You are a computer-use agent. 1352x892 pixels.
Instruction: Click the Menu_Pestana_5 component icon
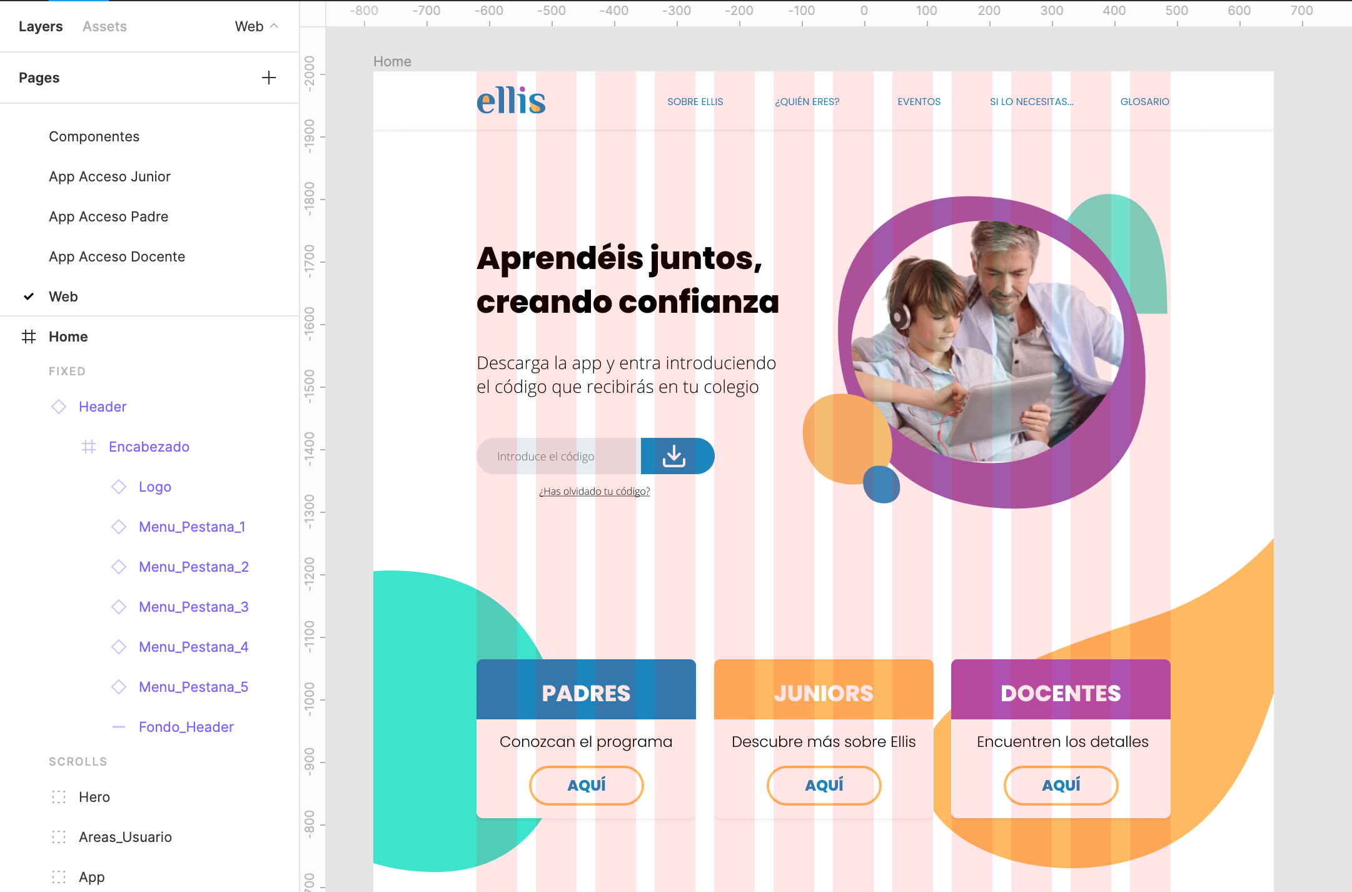pos(119,687)
